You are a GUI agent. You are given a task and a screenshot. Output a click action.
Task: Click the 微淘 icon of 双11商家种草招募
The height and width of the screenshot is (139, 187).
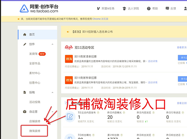click(69, 80)
